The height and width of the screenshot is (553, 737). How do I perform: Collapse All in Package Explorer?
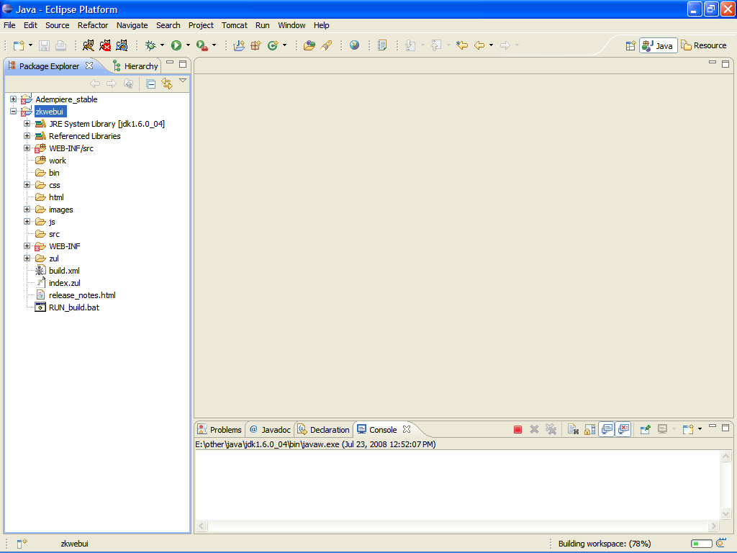(151, 84)
